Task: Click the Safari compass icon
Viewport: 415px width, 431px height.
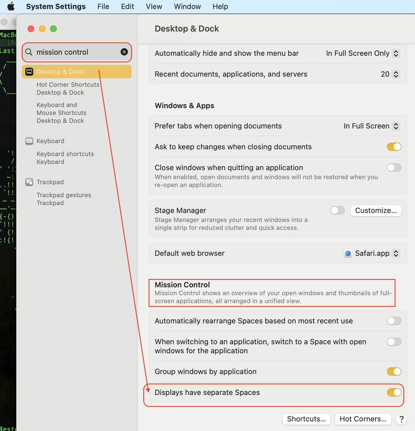Action: (348, 254)
